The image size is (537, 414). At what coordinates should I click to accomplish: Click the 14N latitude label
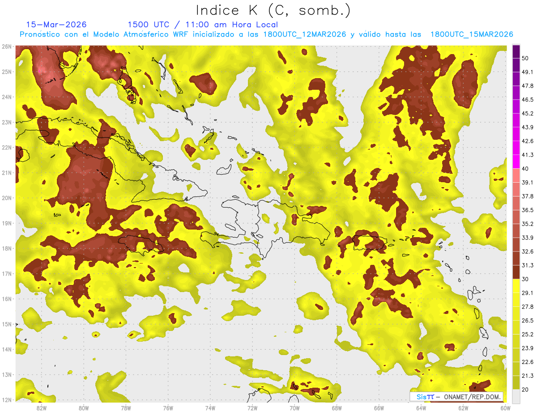point(7,349)
